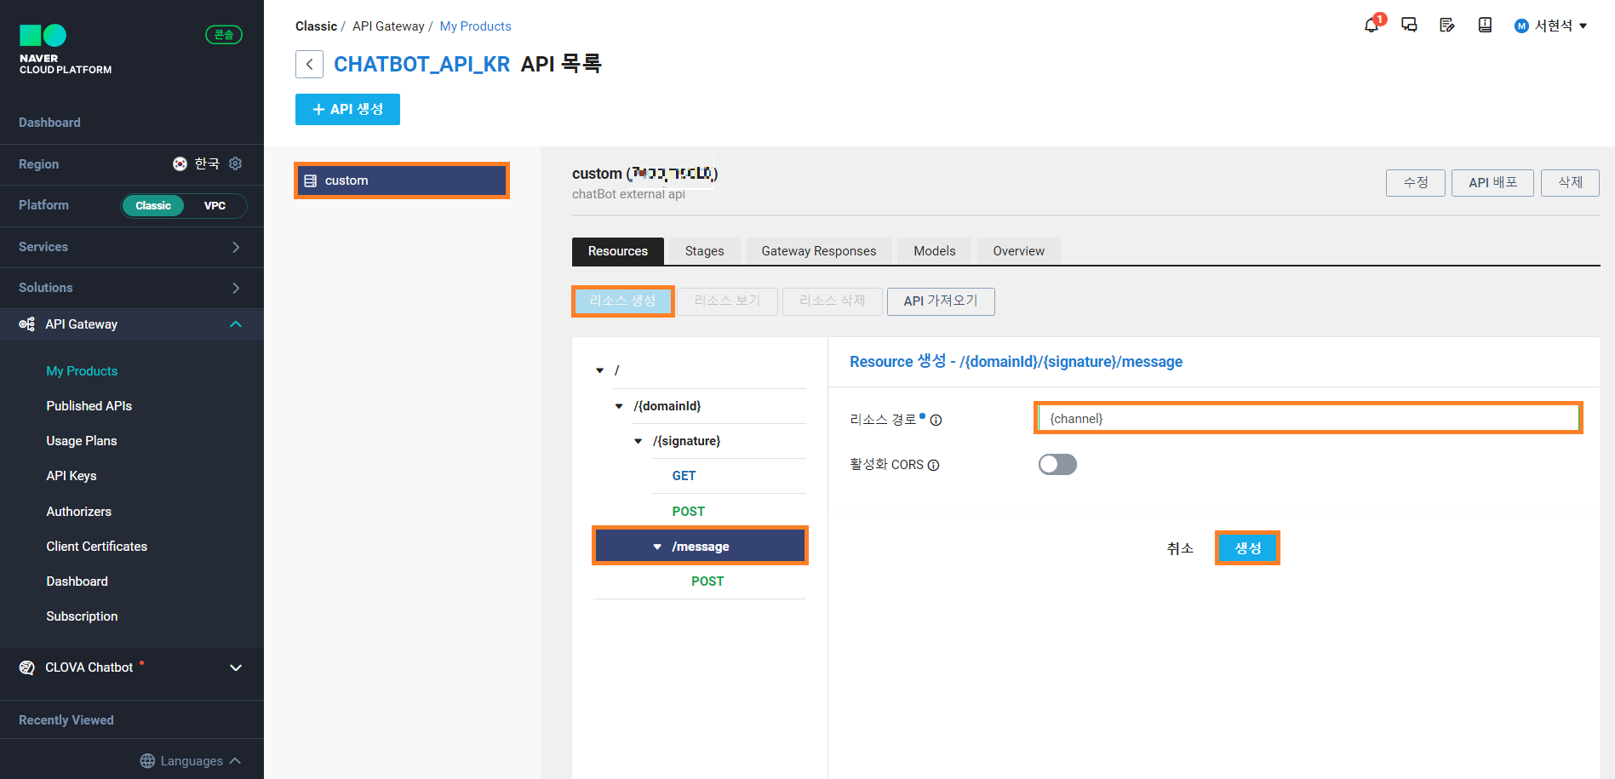Click the info icon beside 리소스 경로
Screen dimensions: 1615x779
(936, 420)
